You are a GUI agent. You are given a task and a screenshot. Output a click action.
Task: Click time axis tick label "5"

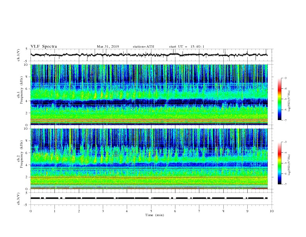[x=151, y=211]
